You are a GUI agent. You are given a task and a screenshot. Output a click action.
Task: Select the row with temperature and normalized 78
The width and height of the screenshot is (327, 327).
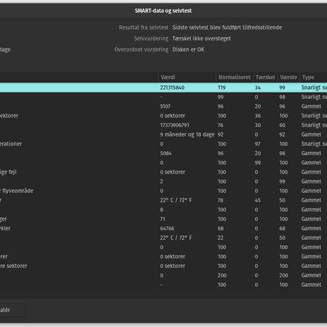tap(163, 200)
